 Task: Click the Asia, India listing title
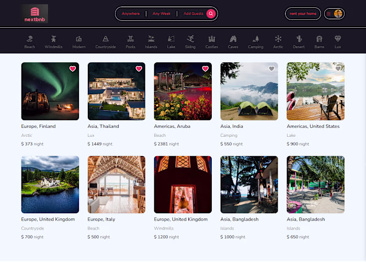(232, 126)
